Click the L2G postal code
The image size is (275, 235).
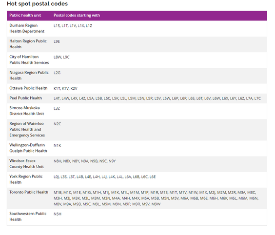(57, 73)
